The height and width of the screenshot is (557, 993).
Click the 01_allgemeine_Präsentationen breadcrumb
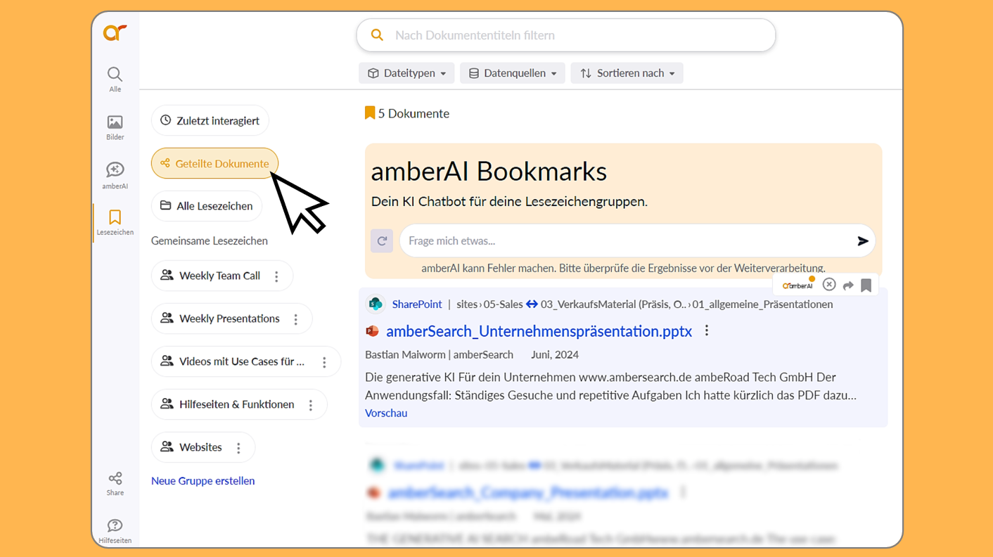[763, 305]
